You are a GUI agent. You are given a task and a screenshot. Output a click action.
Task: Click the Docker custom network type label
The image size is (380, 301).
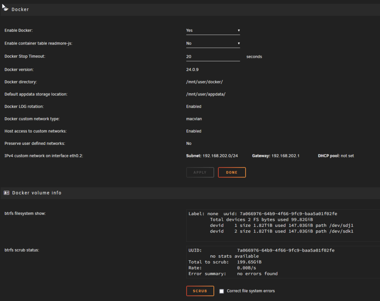(x=32, y=119)
